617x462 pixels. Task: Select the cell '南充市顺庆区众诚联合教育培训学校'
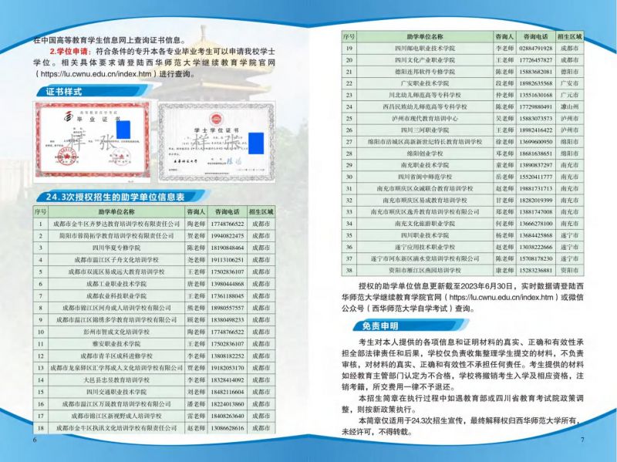425,188
